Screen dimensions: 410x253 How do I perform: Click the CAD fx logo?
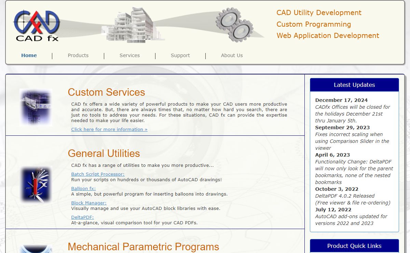(37, 26)
